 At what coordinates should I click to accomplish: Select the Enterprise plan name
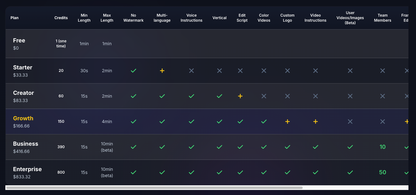point(27,169)
